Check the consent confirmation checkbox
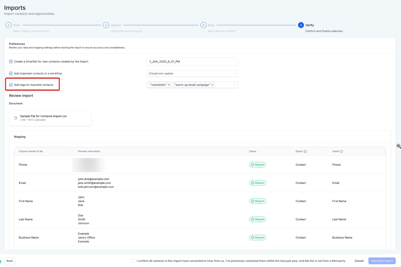Image resolution: width=401 pixels, height=267 pixels. click(x=133, y=261)
